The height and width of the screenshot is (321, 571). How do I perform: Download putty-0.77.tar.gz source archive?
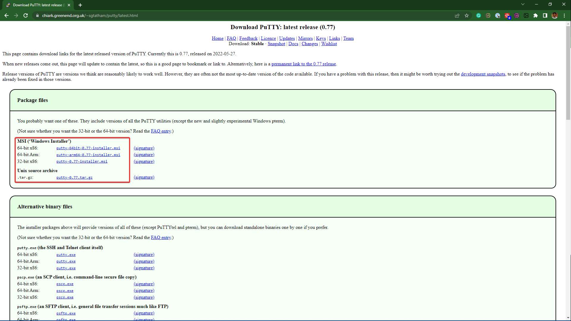point(75,177)
